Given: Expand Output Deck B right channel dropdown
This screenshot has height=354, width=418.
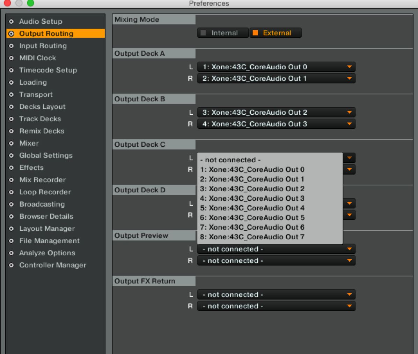Looking at the screenshot, I should (276, 124).
